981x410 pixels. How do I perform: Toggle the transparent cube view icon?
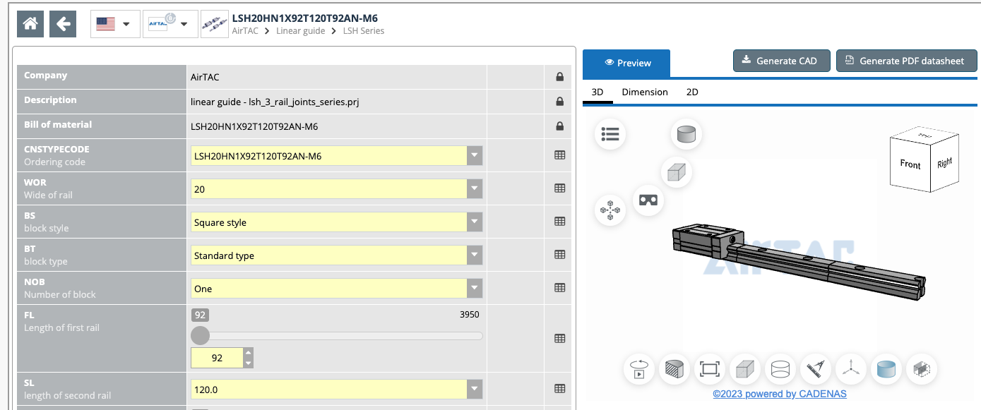point(922,368)
